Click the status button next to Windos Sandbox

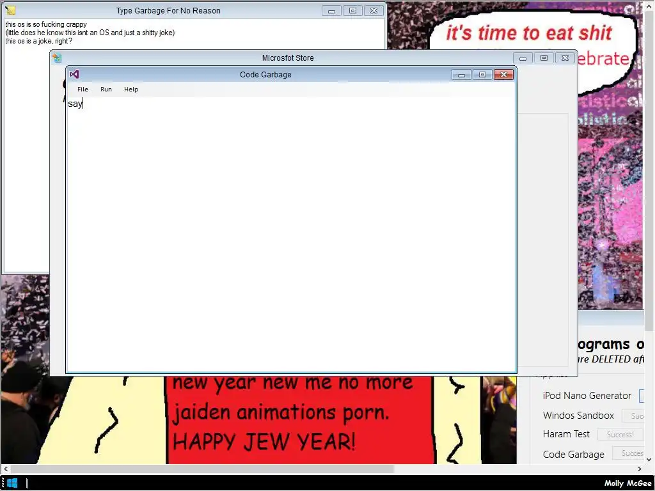pyautogui.click(x=633, y=416)
